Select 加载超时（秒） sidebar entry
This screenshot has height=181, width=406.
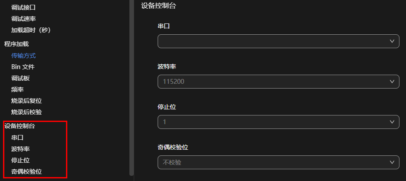click(x=34, y=30)
